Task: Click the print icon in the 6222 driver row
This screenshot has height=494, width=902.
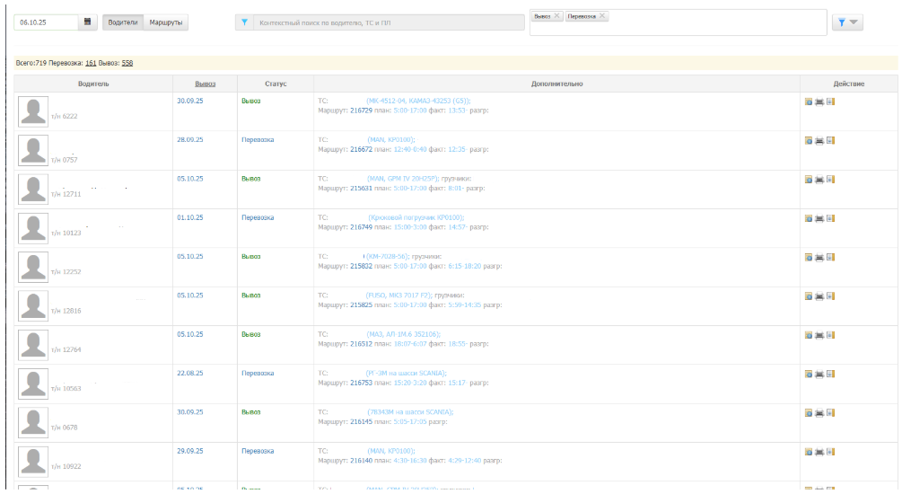Action: 819,101
